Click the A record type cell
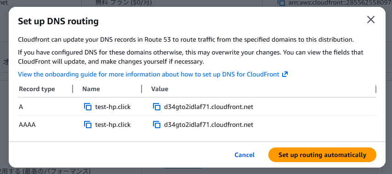Viewport: 392px width, 174px height. click(x=21, y=107)
